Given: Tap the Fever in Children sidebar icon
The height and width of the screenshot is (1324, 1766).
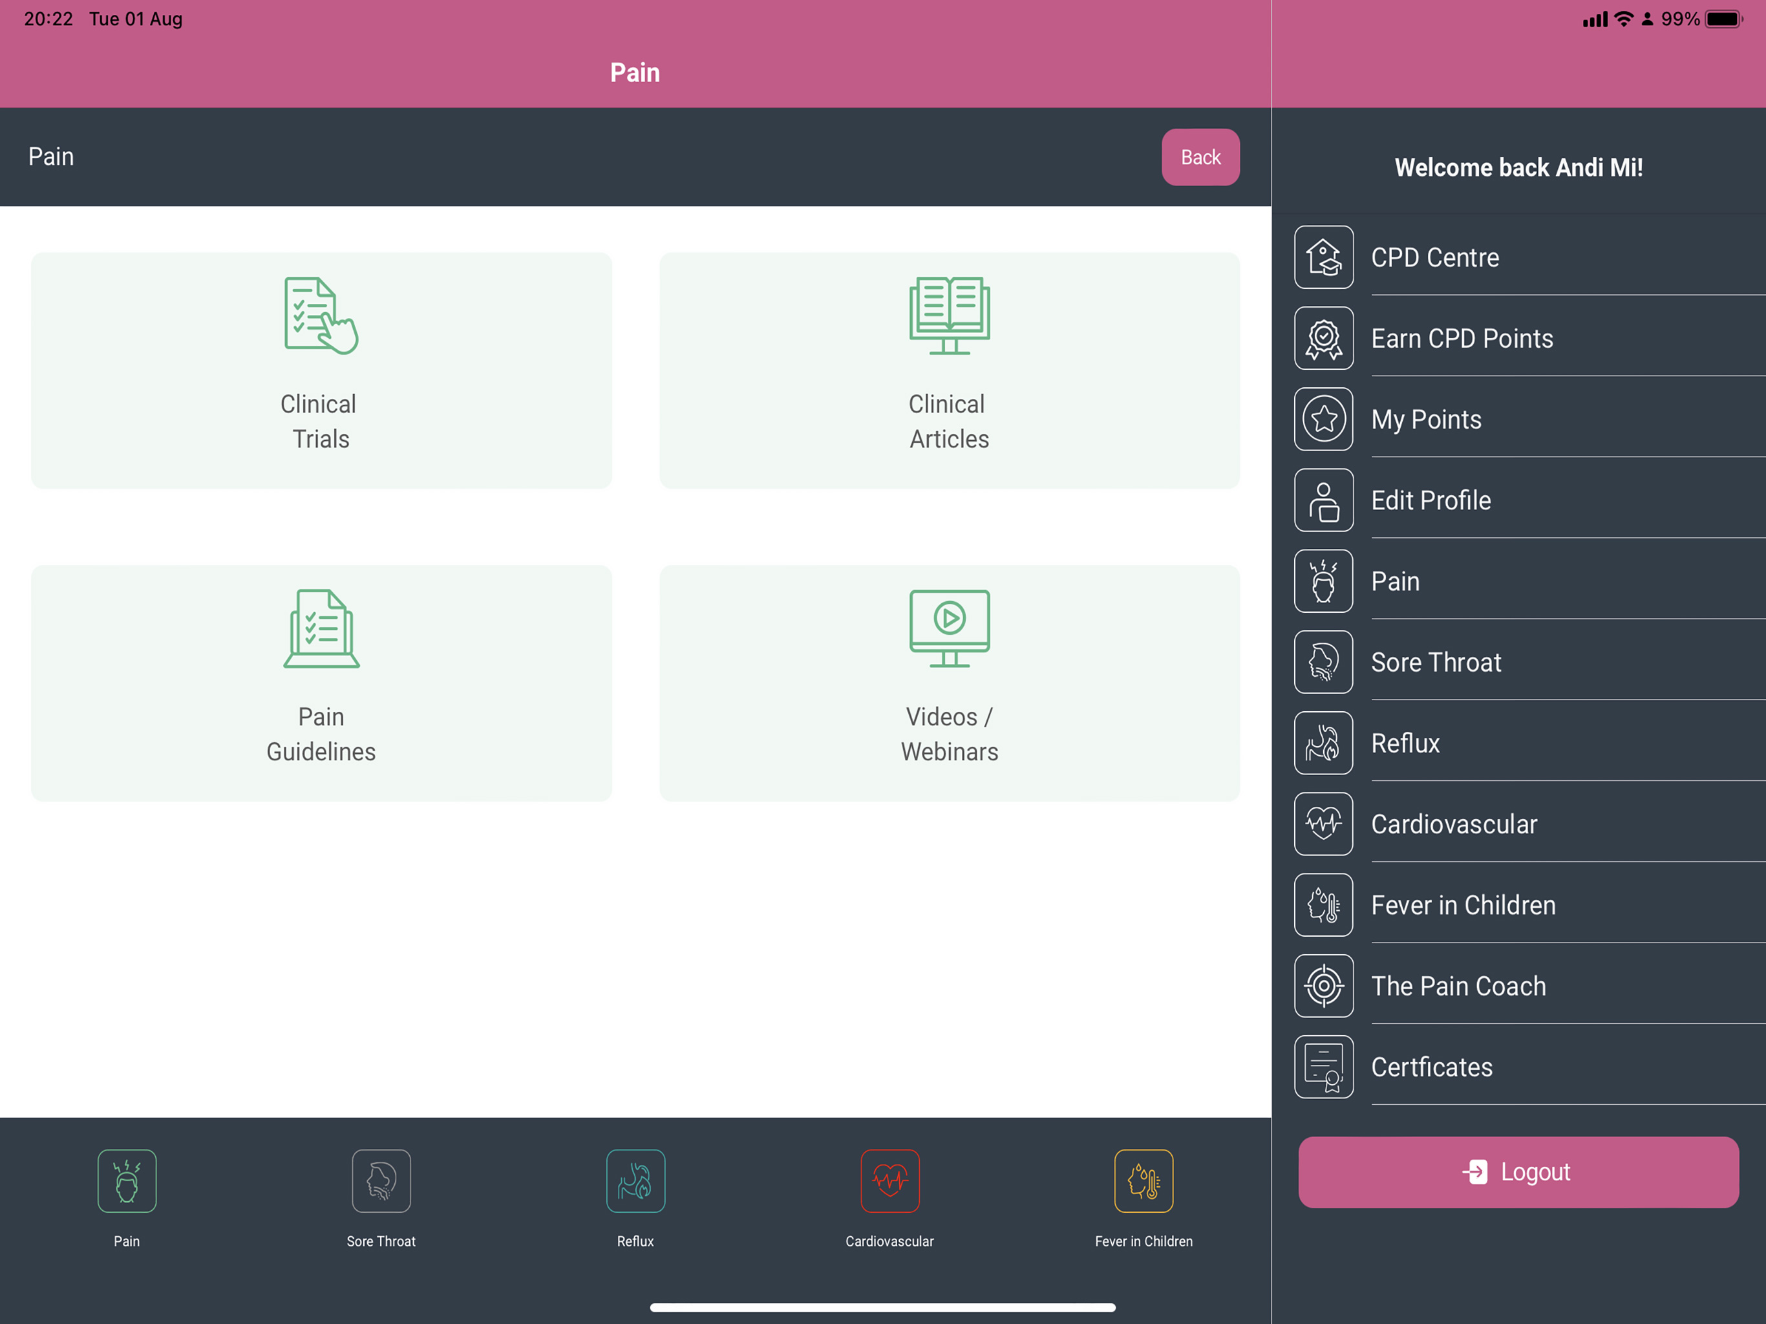Looking at the screenshot, I should pyautogui.click(x=1324, y=905).
